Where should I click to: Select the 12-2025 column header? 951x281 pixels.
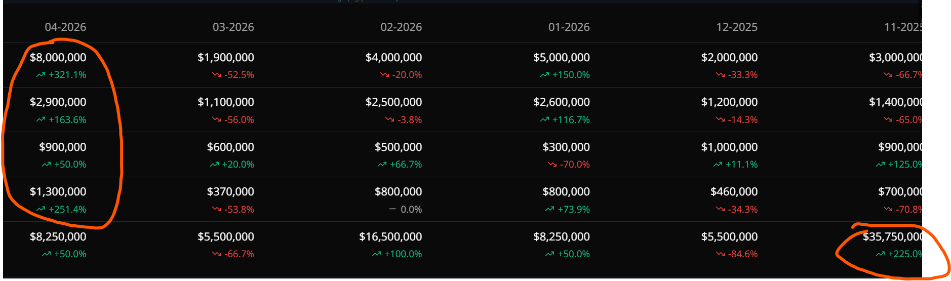pos(737,27)
